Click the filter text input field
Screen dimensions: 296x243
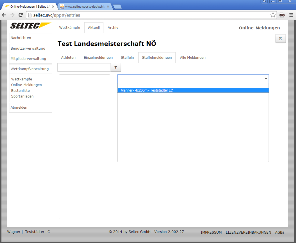point(84,68)
